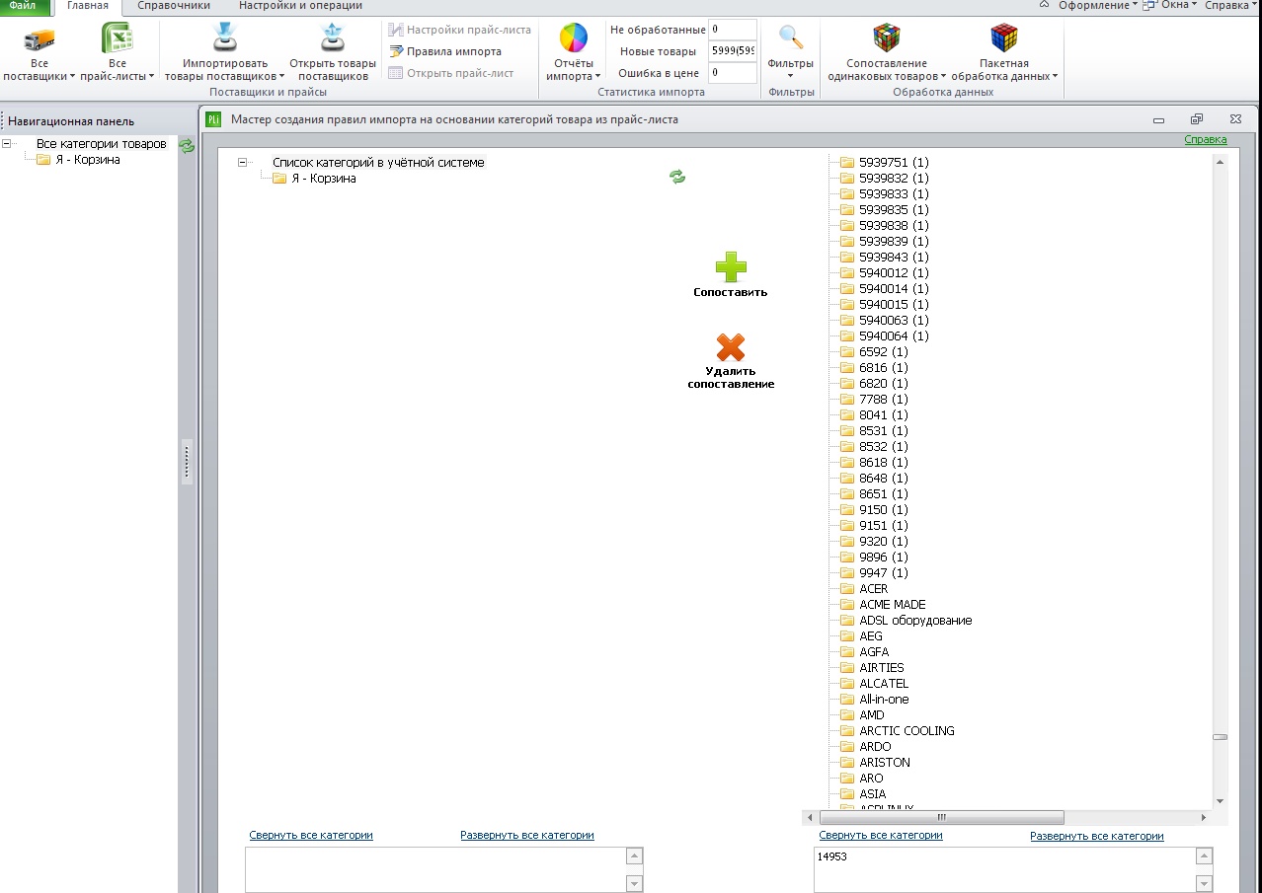Click the Справка link in the wizard
This screenshot has width=1262, height=893.
pos(1206,140)
